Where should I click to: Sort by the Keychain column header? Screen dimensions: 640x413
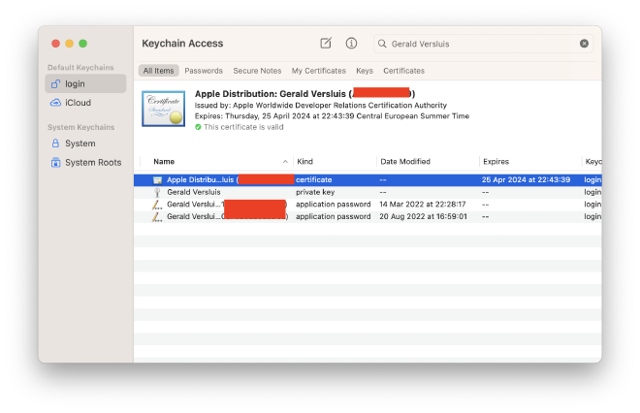click(x=593, y=162)
